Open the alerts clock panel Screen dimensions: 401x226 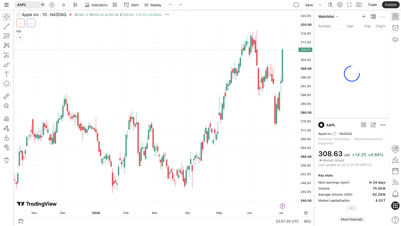pyautogui.click(x=395, y=28)
